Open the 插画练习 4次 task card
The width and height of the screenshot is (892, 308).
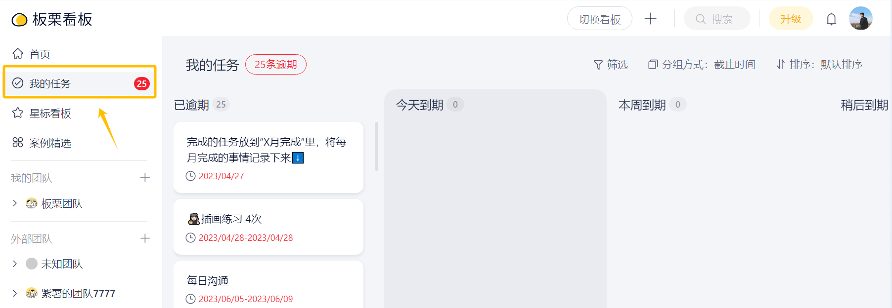pos(268,227)
